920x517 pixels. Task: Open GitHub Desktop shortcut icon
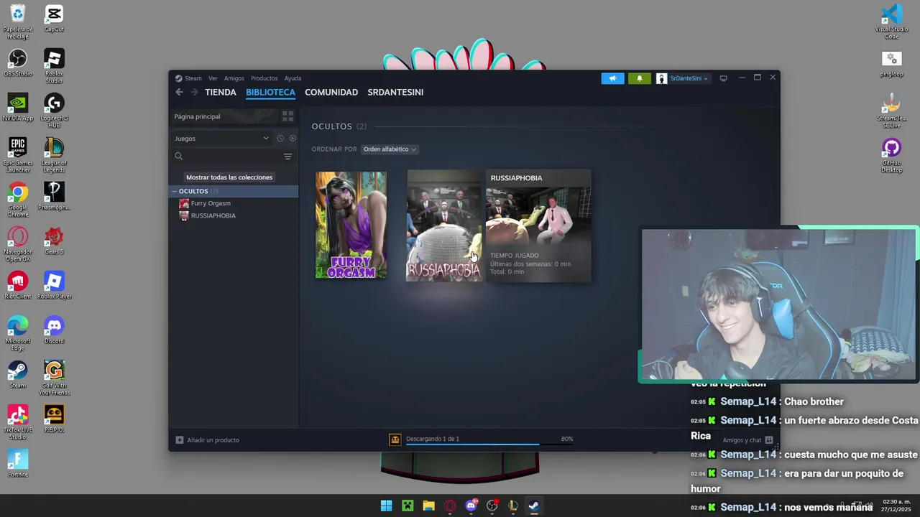tap(891, 155)
